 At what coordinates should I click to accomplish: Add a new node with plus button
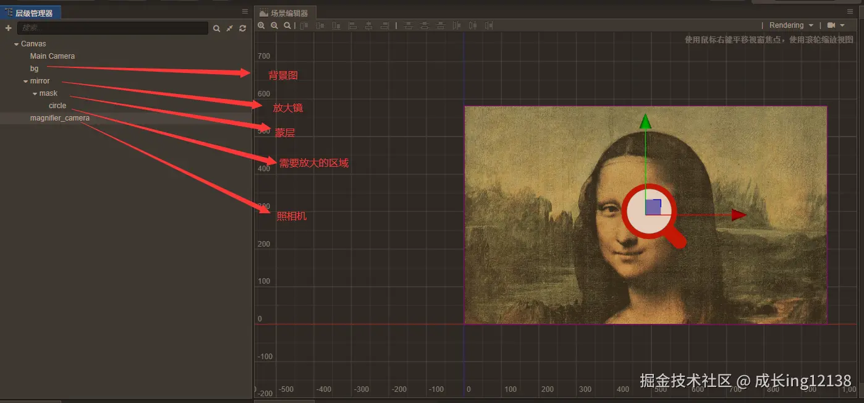[x=8, y=28]
